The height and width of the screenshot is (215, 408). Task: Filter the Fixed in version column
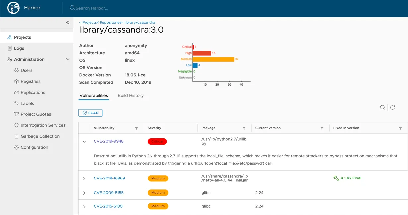pos(400,128)
